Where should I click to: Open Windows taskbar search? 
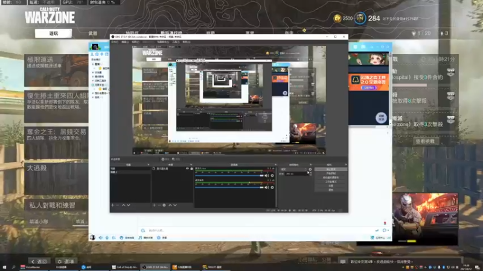tap(13, 267)
